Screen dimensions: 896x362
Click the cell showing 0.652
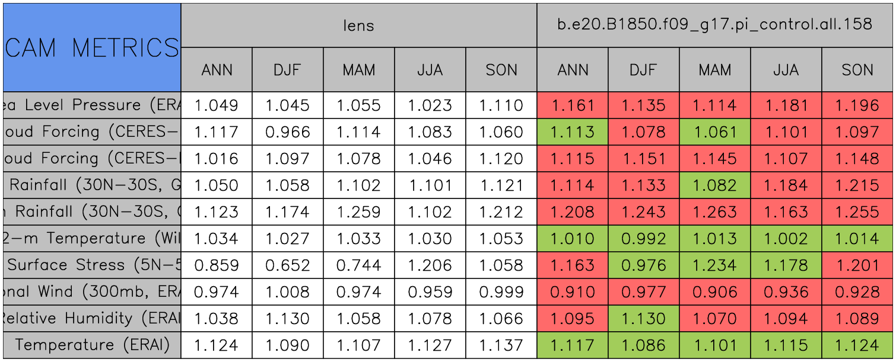(x=287, y=265)
